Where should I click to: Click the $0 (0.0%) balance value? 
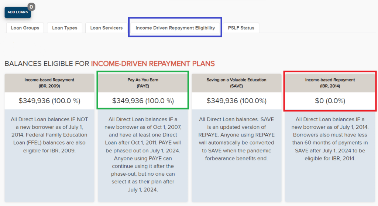(x=330, y=101)
